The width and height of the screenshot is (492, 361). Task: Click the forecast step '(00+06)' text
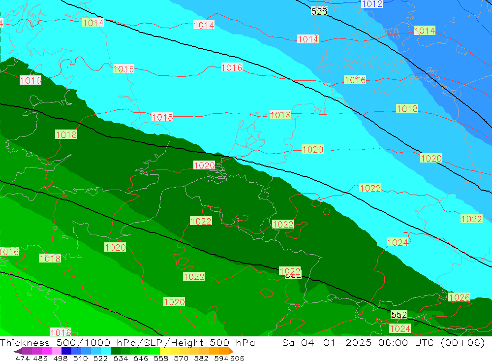[463, 342]
